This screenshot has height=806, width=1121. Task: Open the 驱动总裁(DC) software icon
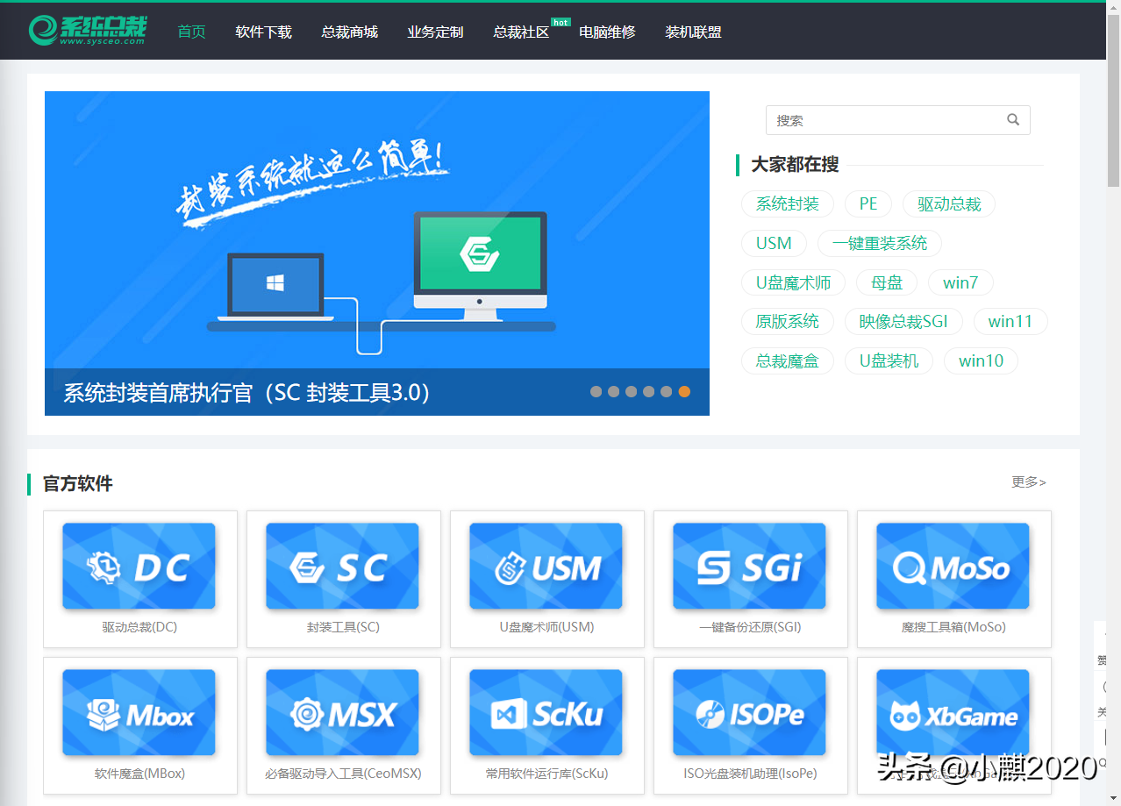[x=139, y=566]
